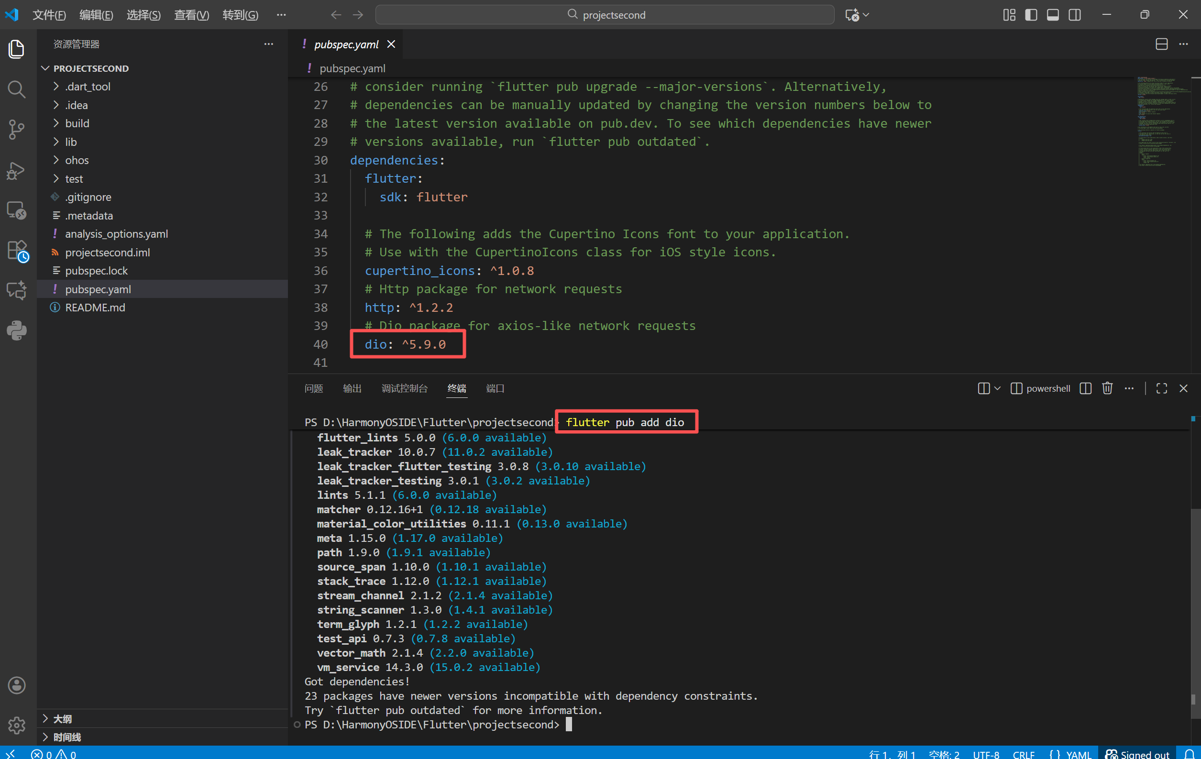This screenshot has width=1201, height=759.
Task: Toggle primary sidebar visibility
Action: point(1031,15)
